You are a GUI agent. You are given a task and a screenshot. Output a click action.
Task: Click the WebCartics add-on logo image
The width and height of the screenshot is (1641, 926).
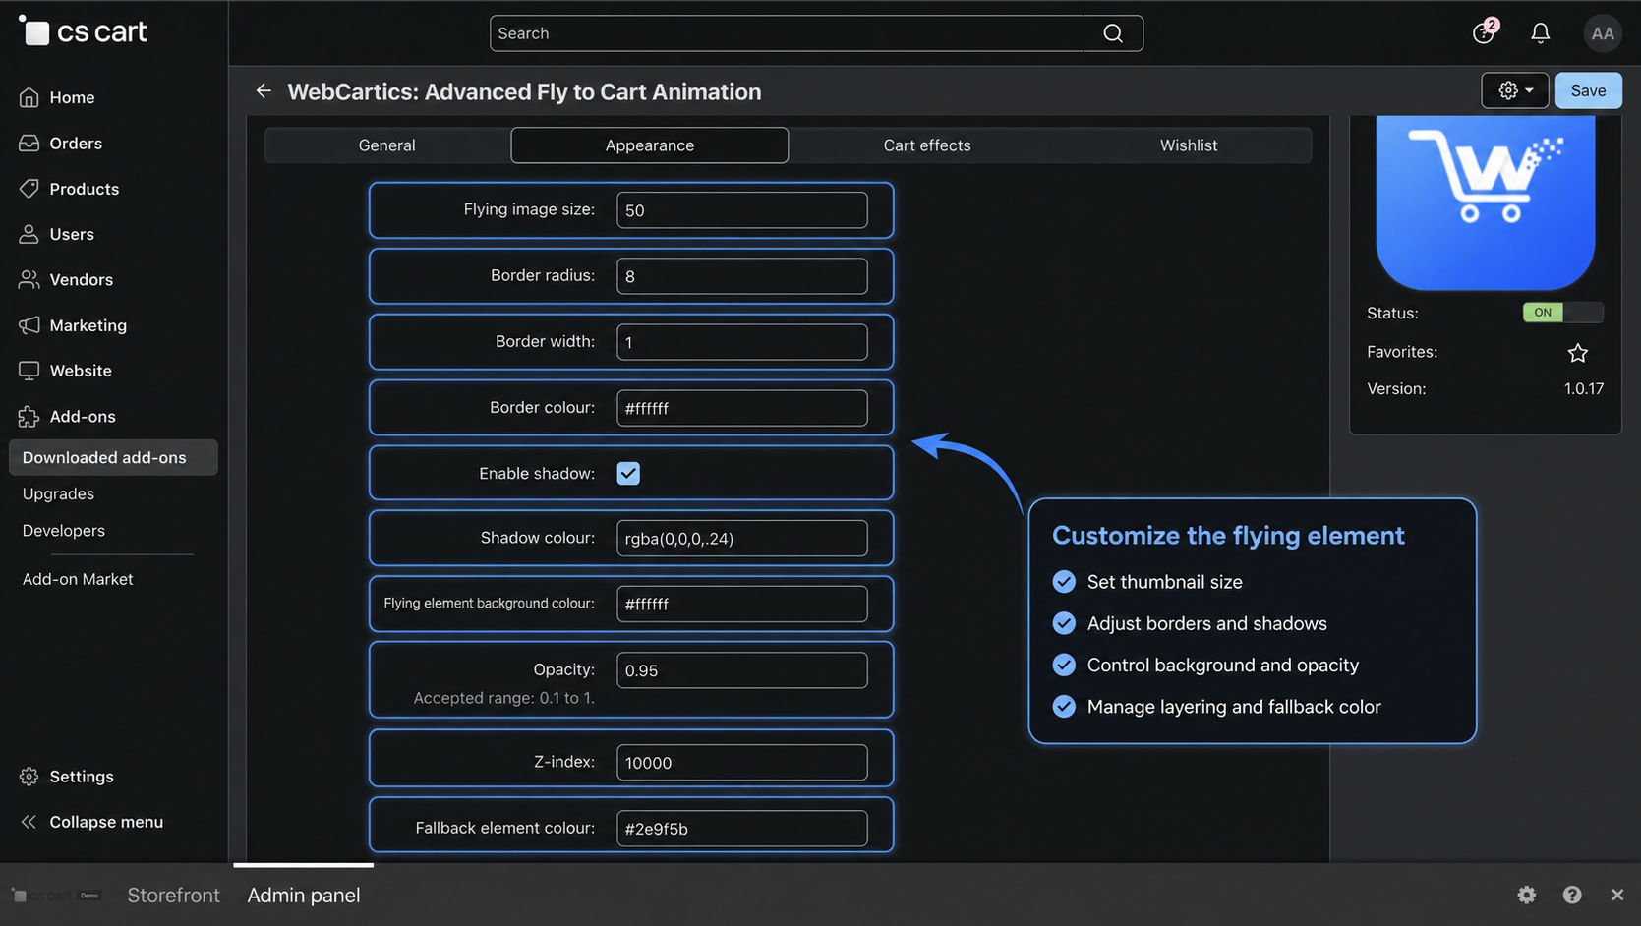1485,202
